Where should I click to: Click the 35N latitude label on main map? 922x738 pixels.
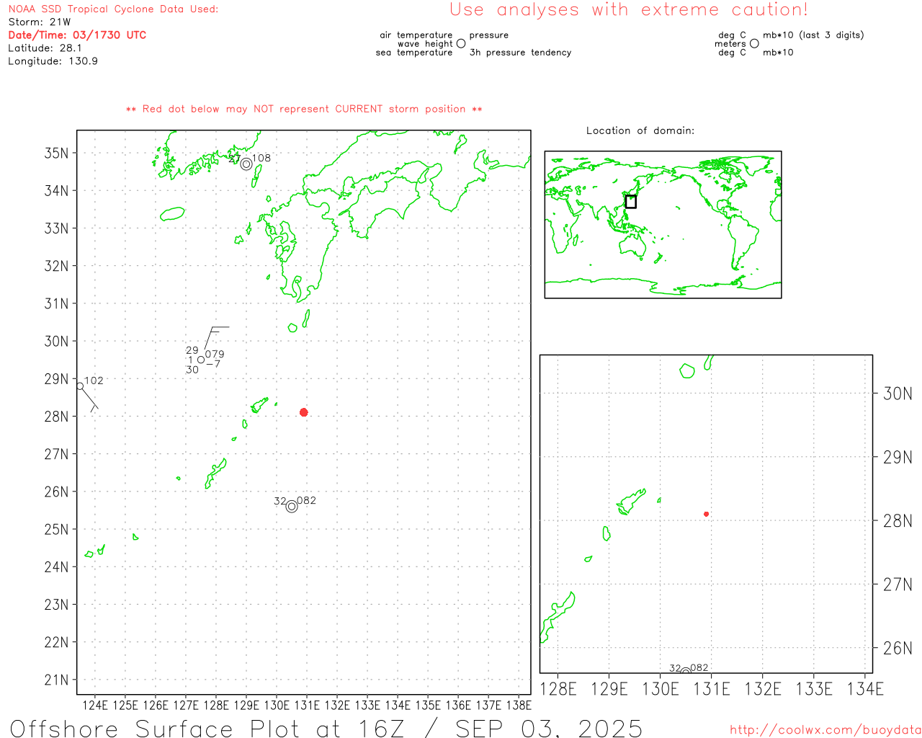point(57,153)
